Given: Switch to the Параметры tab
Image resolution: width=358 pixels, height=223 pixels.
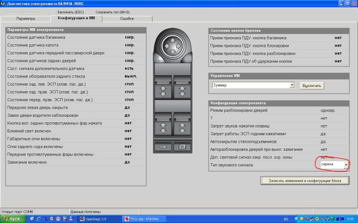Looking at the screenshot, I should point(26,19).
